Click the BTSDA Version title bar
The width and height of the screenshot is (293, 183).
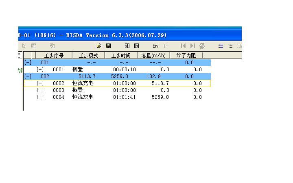tap(130, 35)
